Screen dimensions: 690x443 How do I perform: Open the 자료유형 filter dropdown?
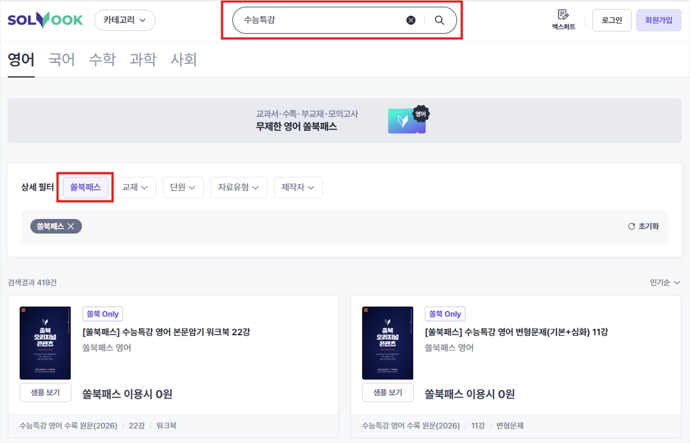239,188
